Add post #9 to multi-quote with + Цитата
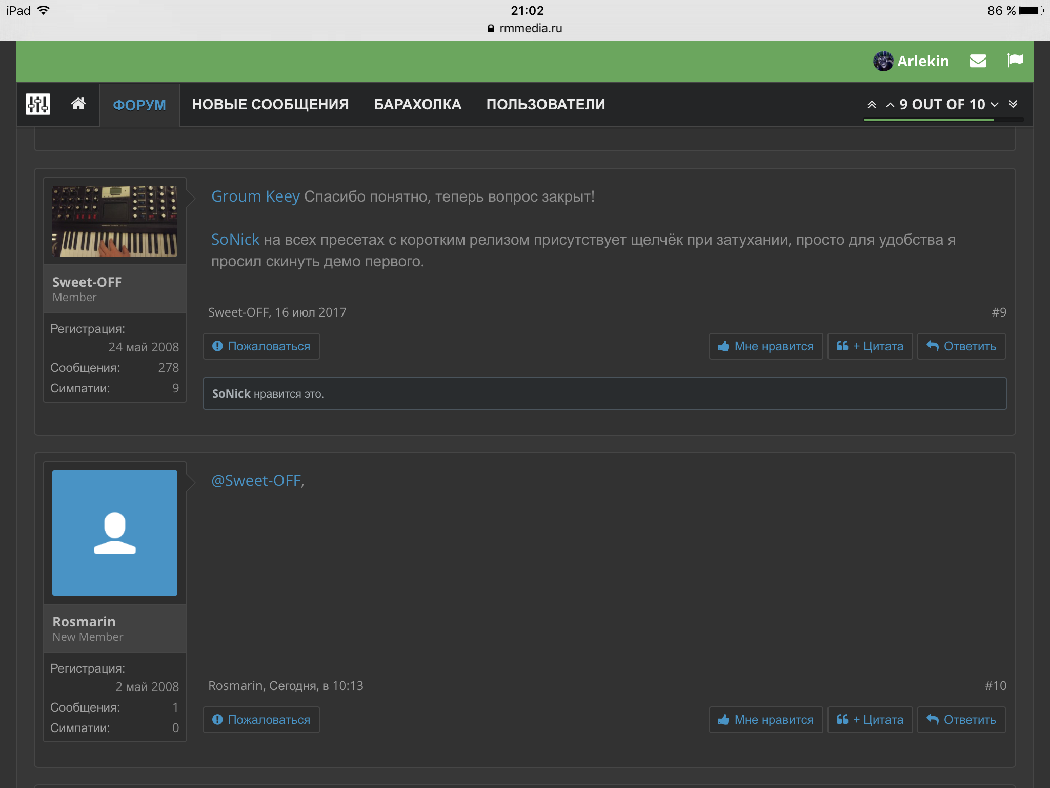Viewport: 1050px width, 788px height. [870, 346]
